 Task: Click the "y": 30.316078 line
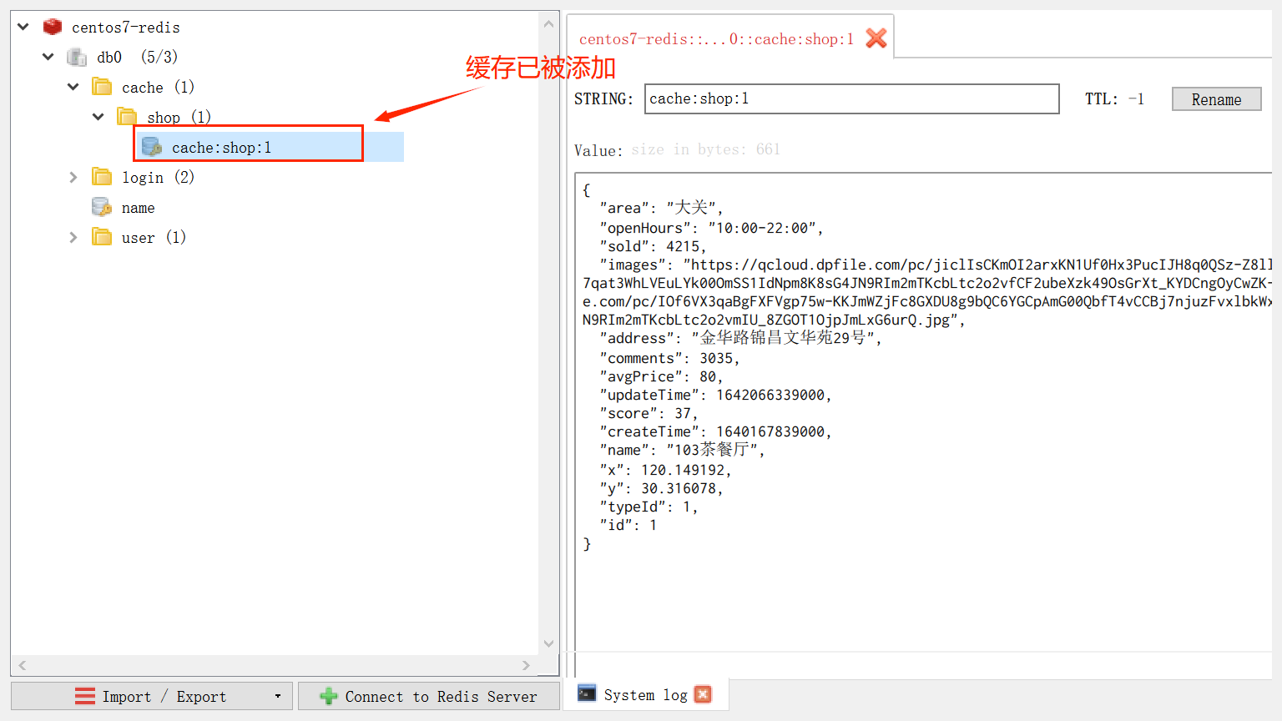pos(661,488)
